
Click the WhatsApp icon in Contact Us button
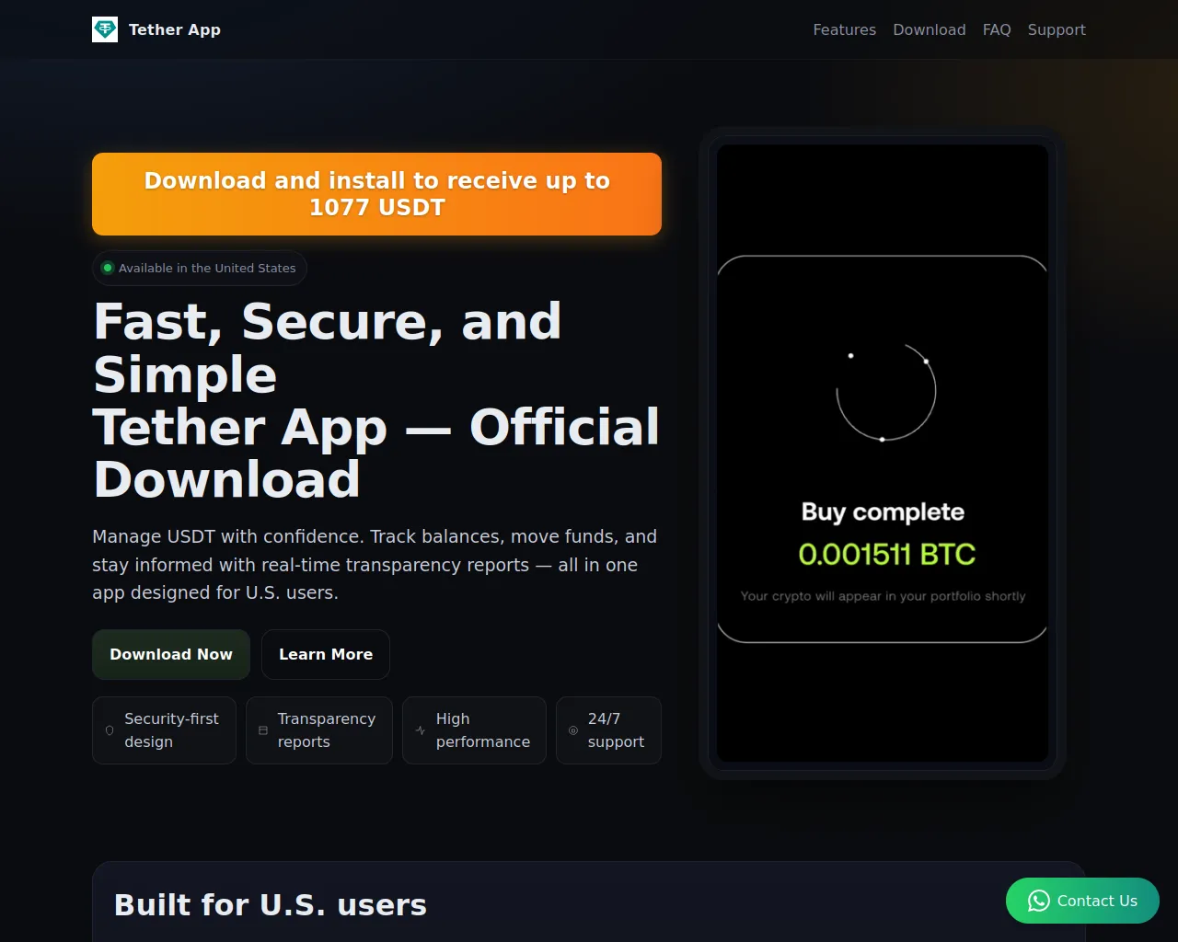tap(1039, 901)
